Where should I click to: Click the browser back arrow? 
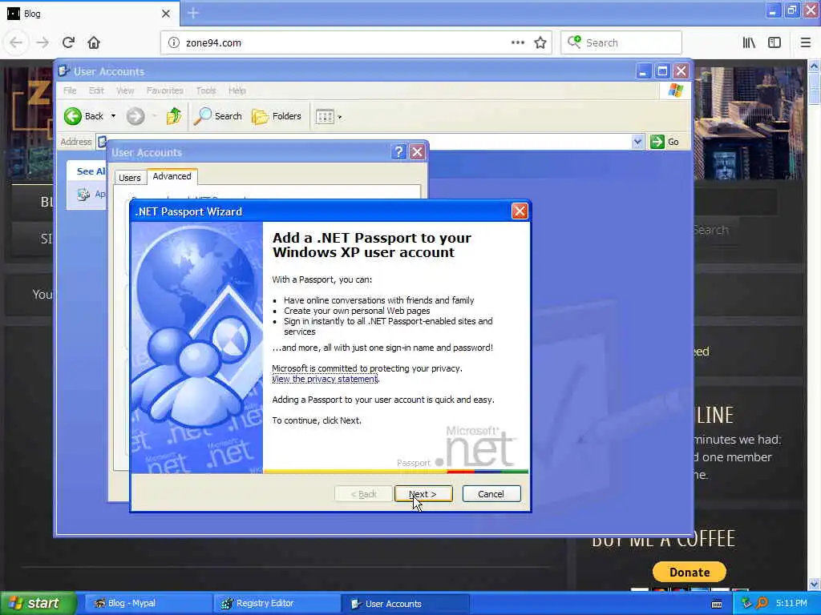(x=16, y=43)
